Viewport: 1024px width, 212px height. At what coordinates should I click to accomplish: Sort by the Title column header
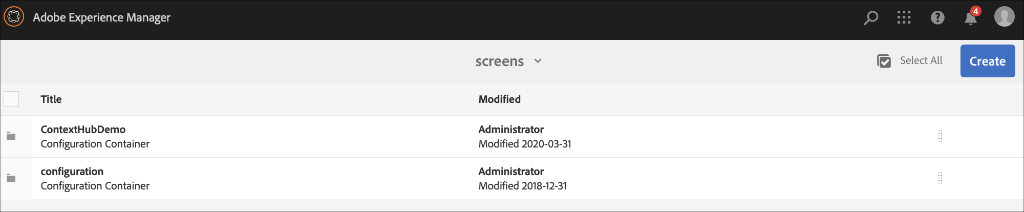tap(51, 99)
